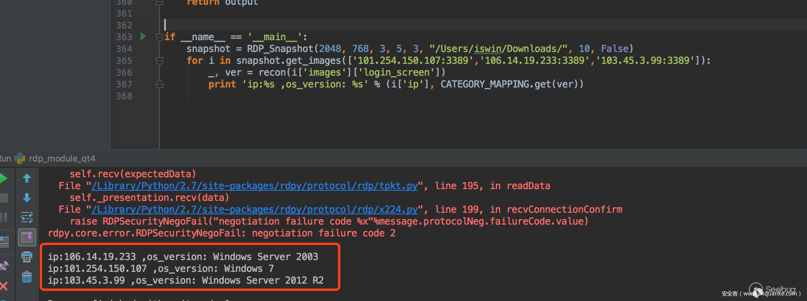
Task: Click the green Rerun button in Run panel
Action: click(3, 178)
